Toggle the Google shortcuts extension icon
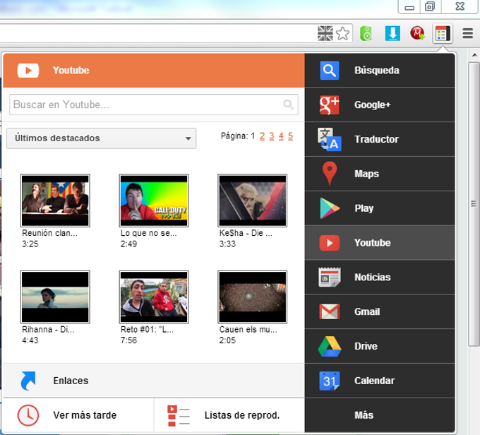 [x=443, y=33]
